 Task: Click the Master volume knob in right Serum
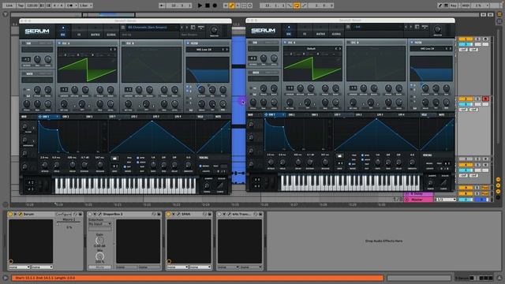tap(437, 30)
